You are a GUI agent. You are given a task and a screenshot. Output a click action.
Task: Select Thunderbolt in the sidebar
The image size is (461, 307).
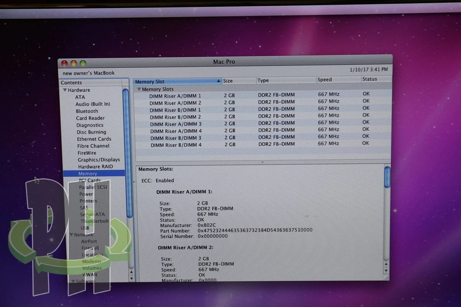tap(95, 221)
